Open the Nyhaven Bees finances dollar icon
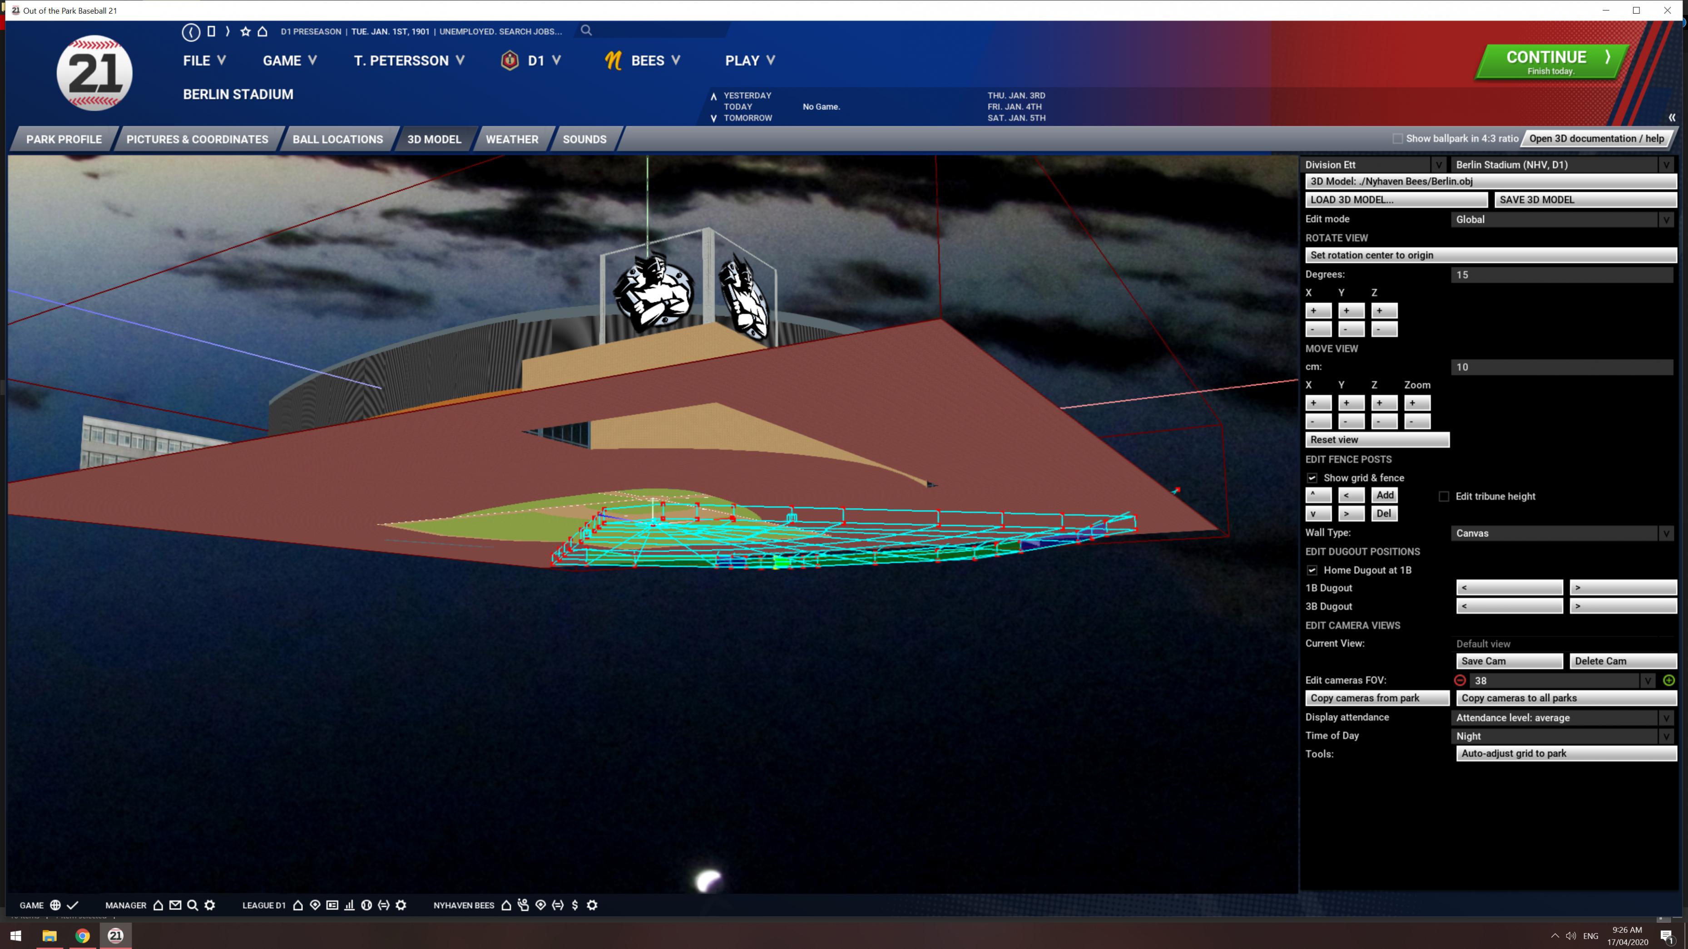Image resolution: width=1688 pixels, height=949 pixels. pos(574,905)
